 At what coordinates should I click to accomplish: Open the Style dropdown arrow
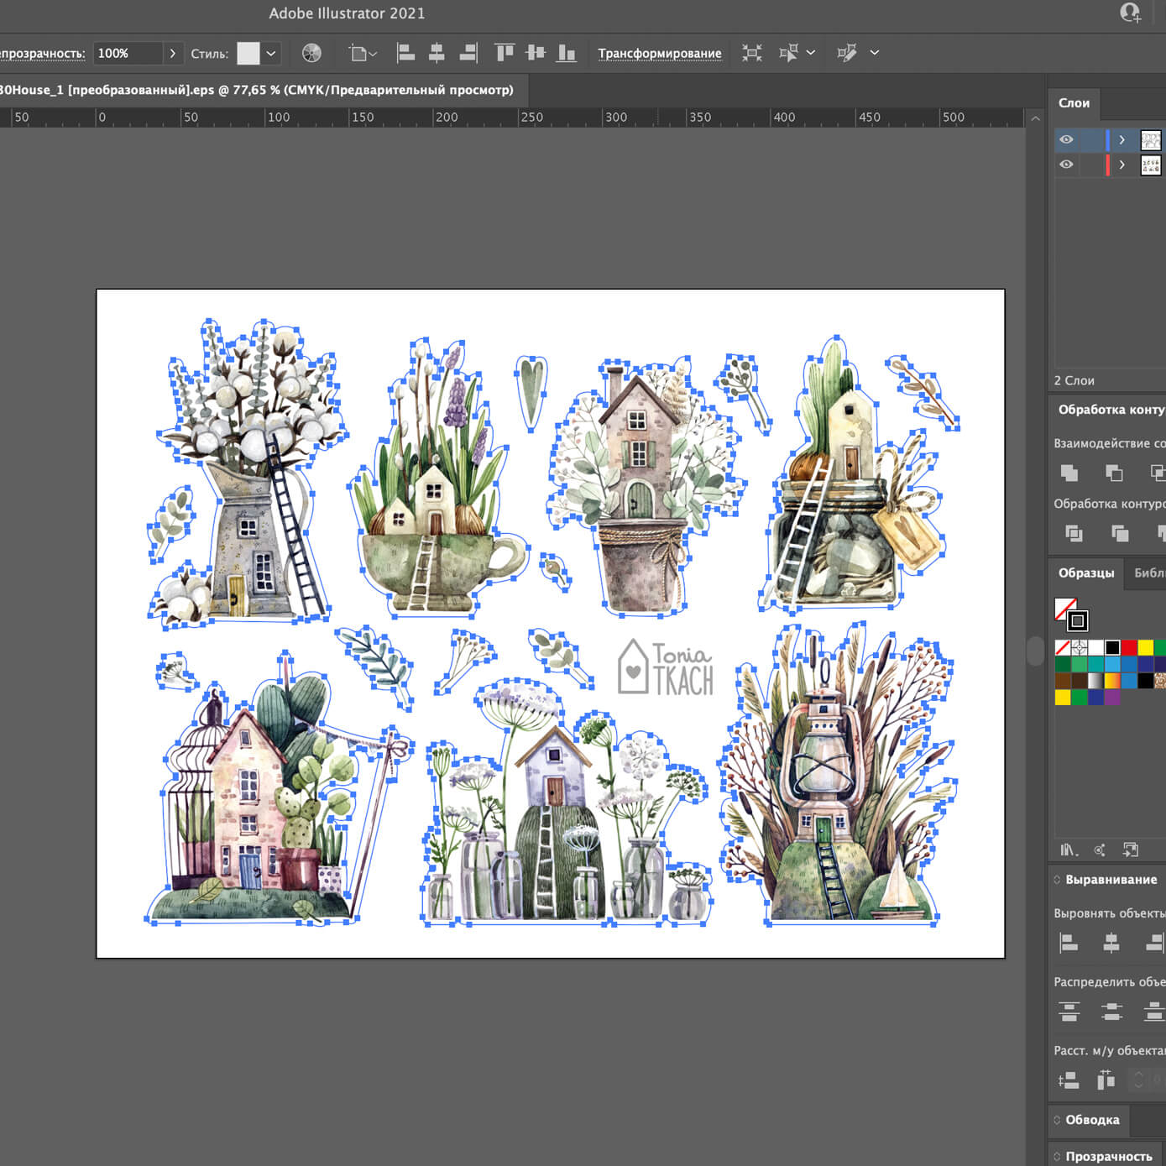click(271, 53)
